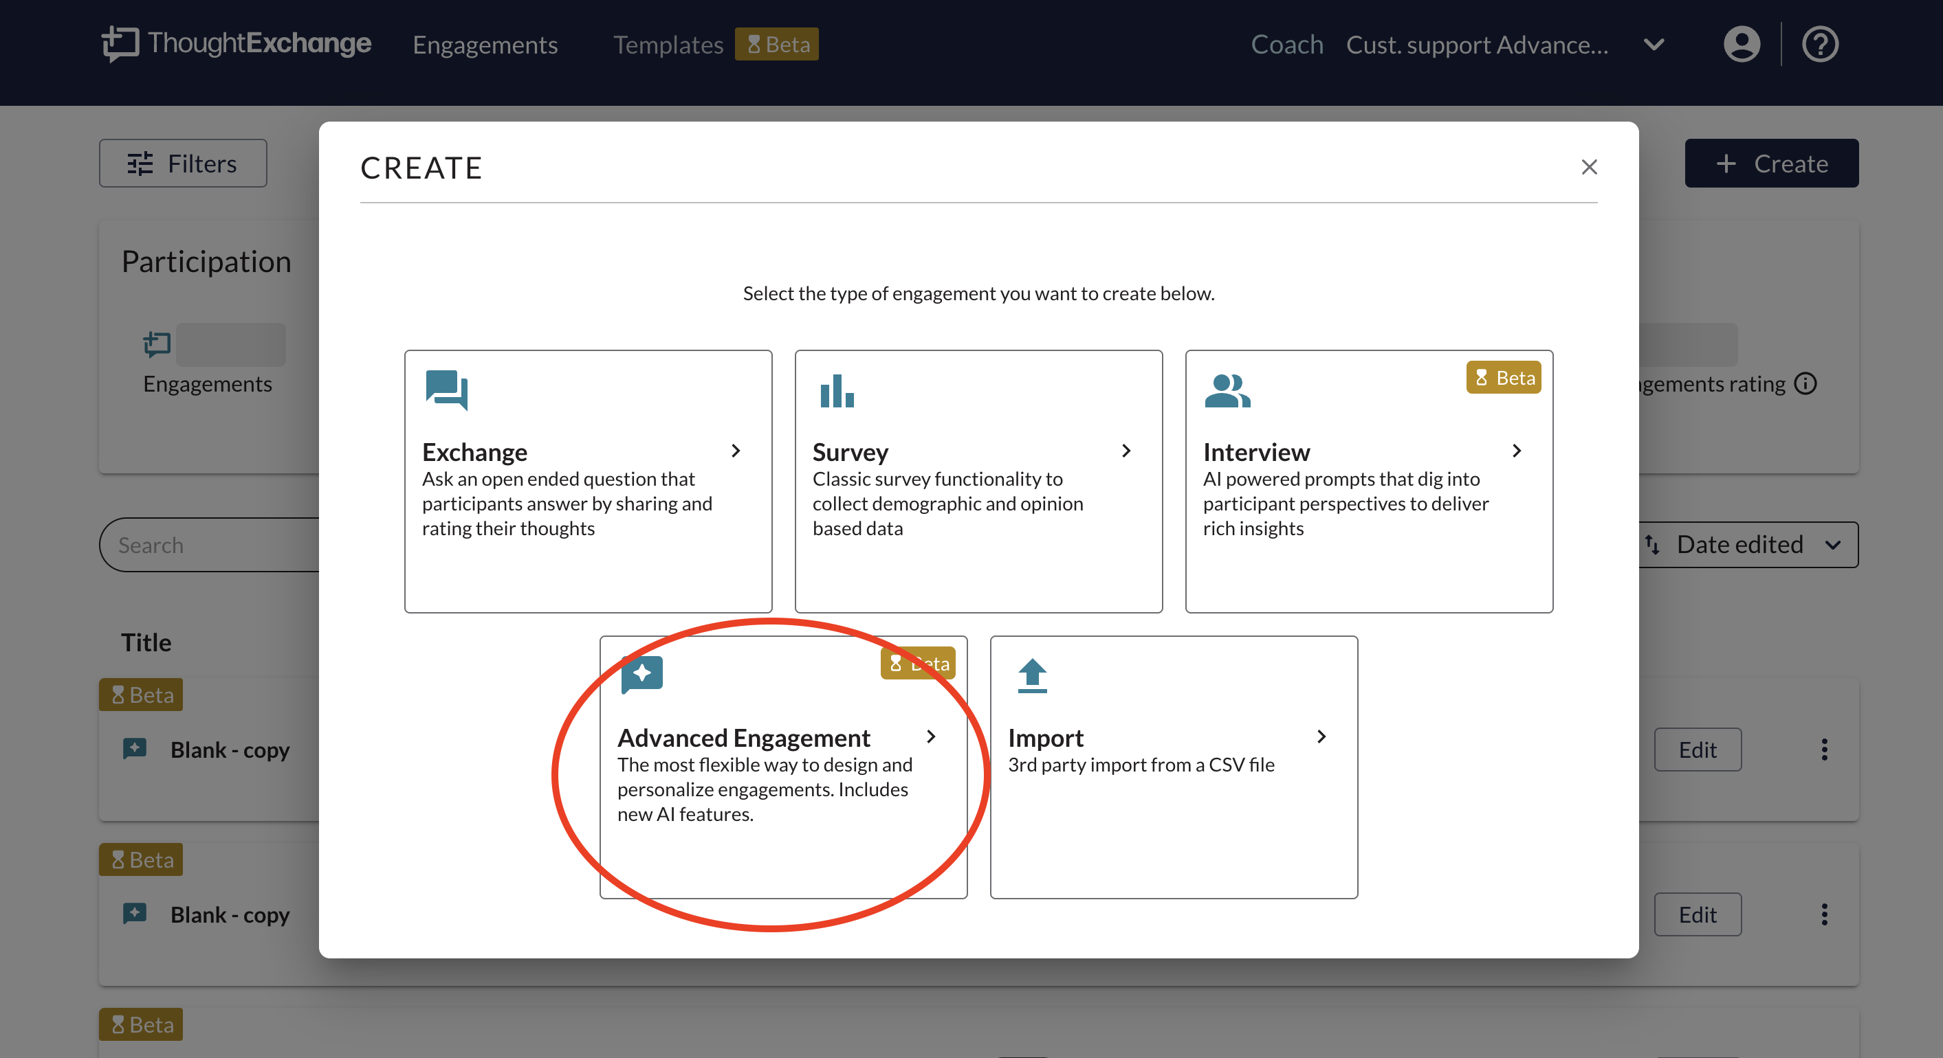Click engagement icon beside second Blank - copy
1943x1058 pixels.
pos(134,914)
